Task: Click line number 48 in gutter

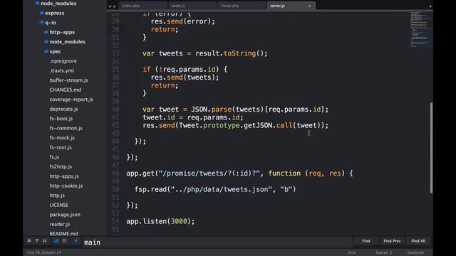Action: (115, 174)
